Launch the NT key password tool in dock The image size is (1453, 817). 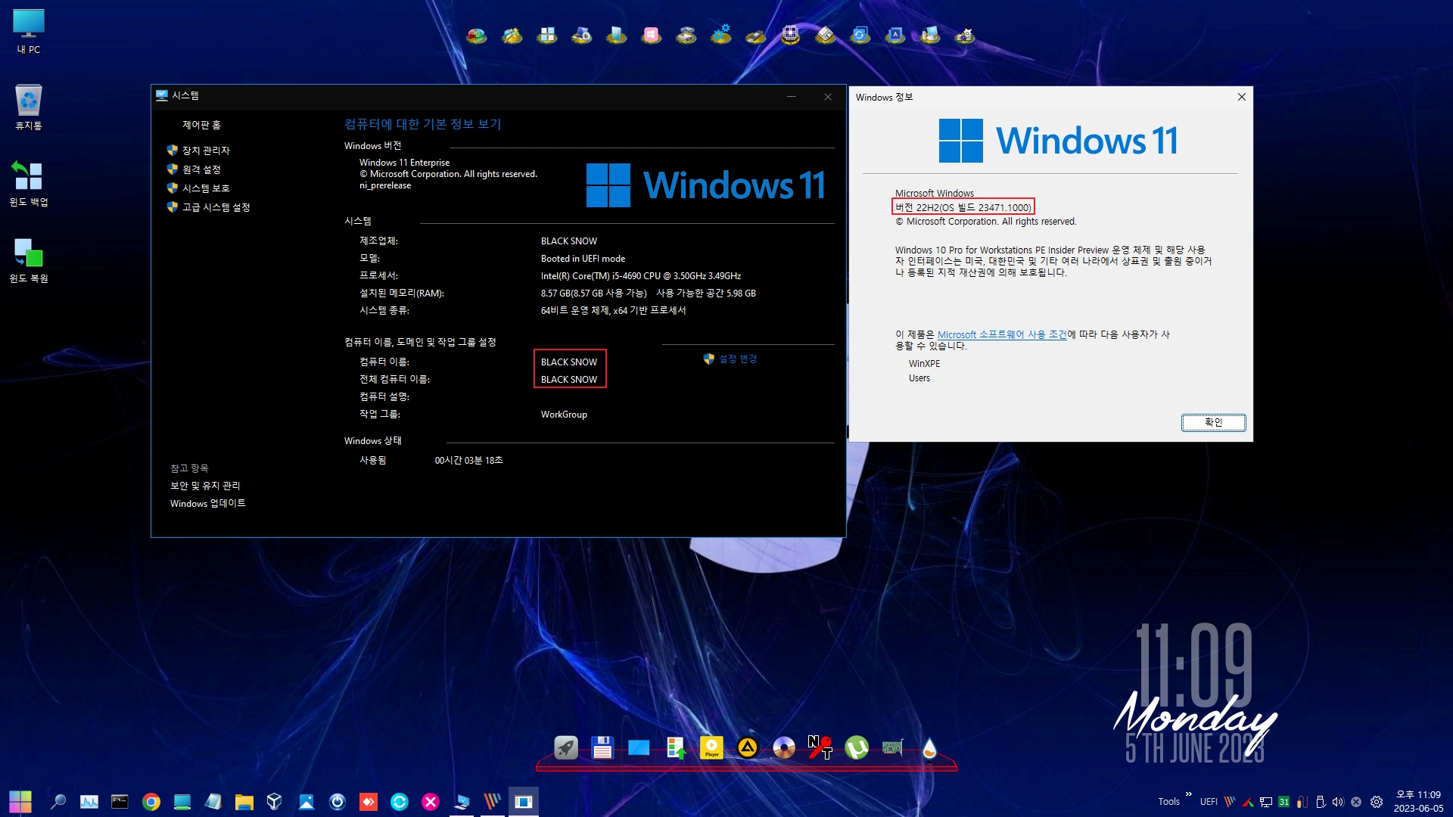pyautogui.click(x=820, y=748)
